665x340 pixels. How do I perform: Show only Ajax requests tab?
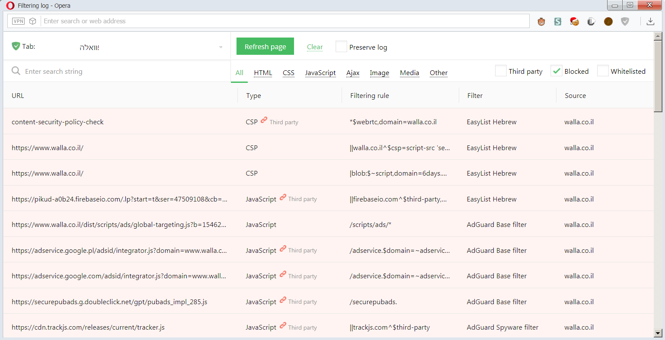353,72
